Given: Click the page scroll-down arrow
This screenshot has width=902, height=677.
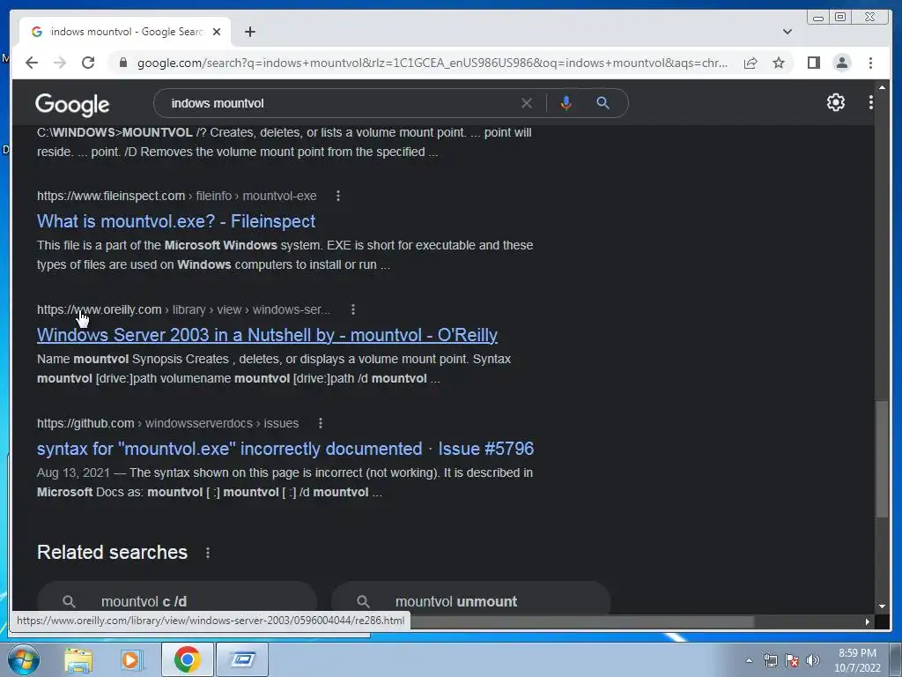Looking at the screenshot, I should point(882,606).
